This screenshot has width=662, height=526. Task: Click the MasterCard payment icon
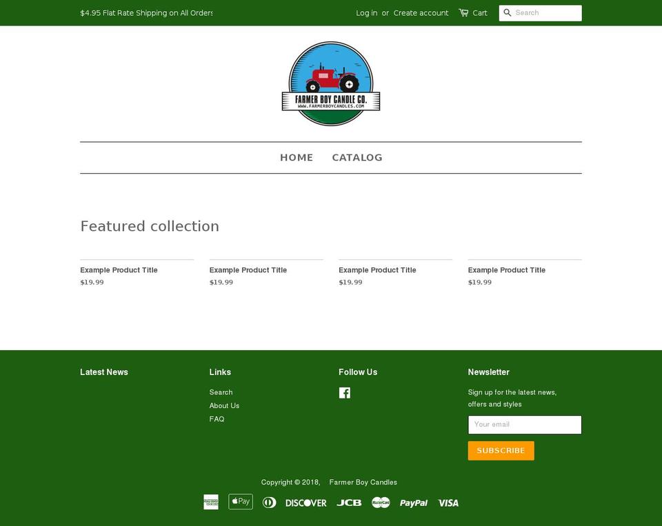coord(381,503)
